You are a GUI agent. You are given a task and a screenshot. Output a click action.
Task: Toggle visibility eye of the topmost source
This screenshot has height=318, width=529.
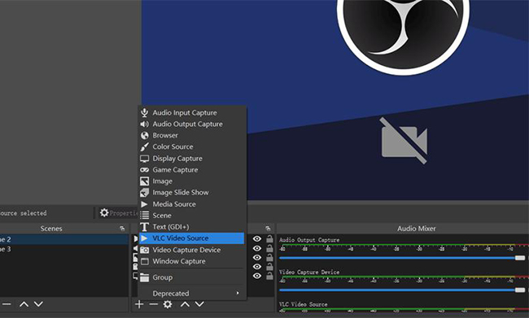(257, 239)
